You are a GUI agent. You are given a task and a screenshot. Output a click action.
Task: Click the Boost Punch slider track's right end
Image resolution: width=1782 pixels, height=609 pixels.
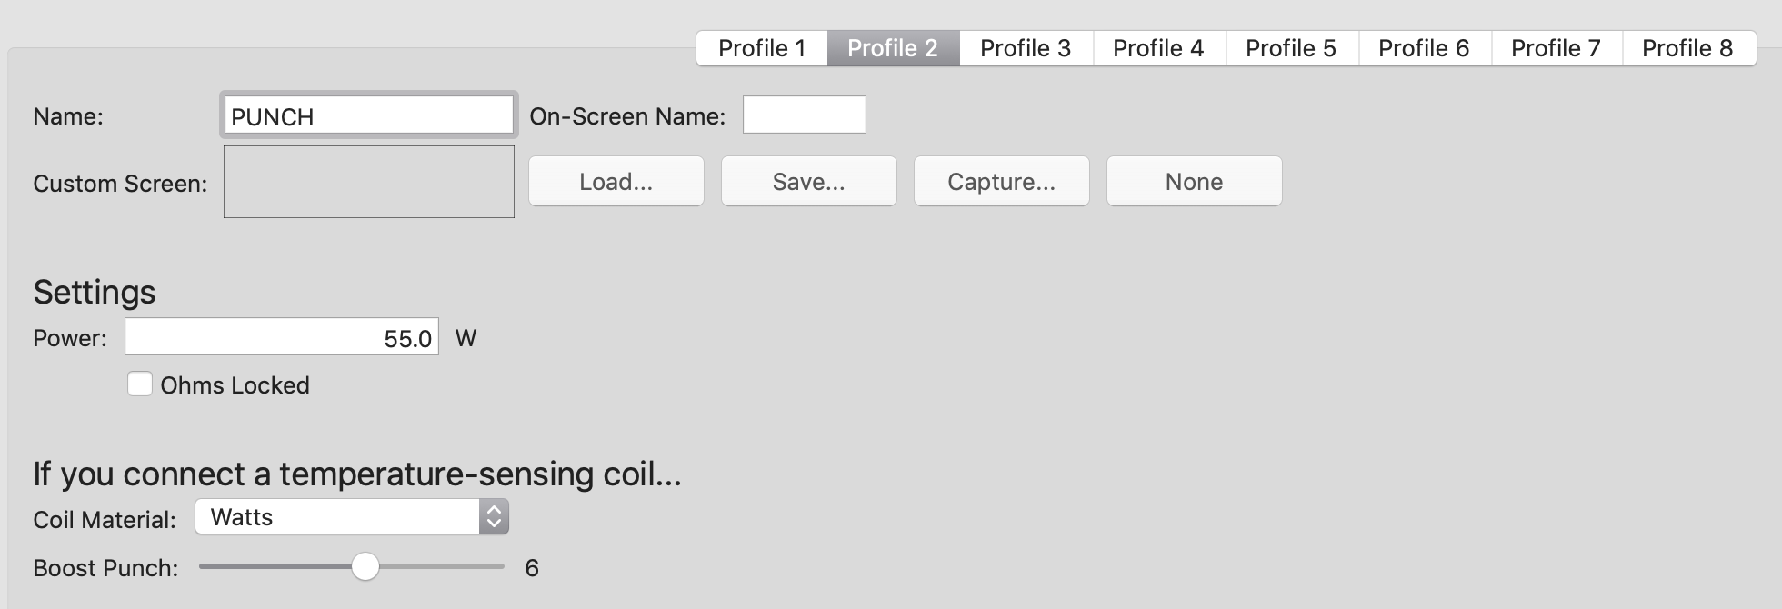pos(498,566)
